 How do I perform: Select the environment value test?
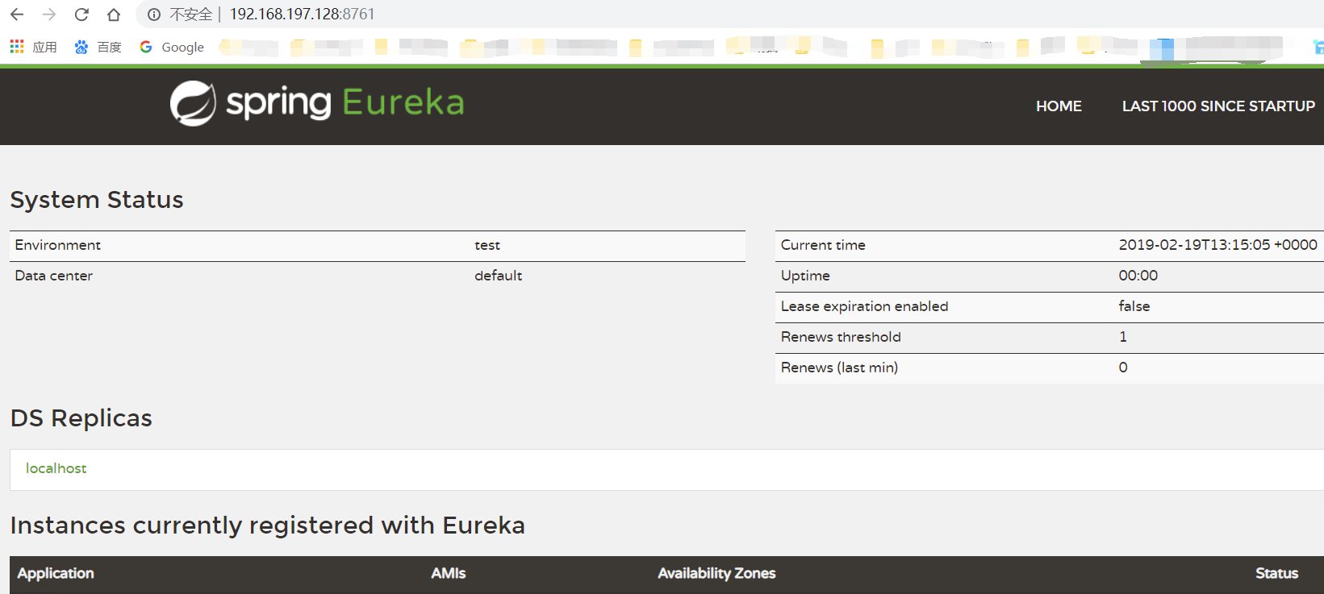(x=487, y=245)
